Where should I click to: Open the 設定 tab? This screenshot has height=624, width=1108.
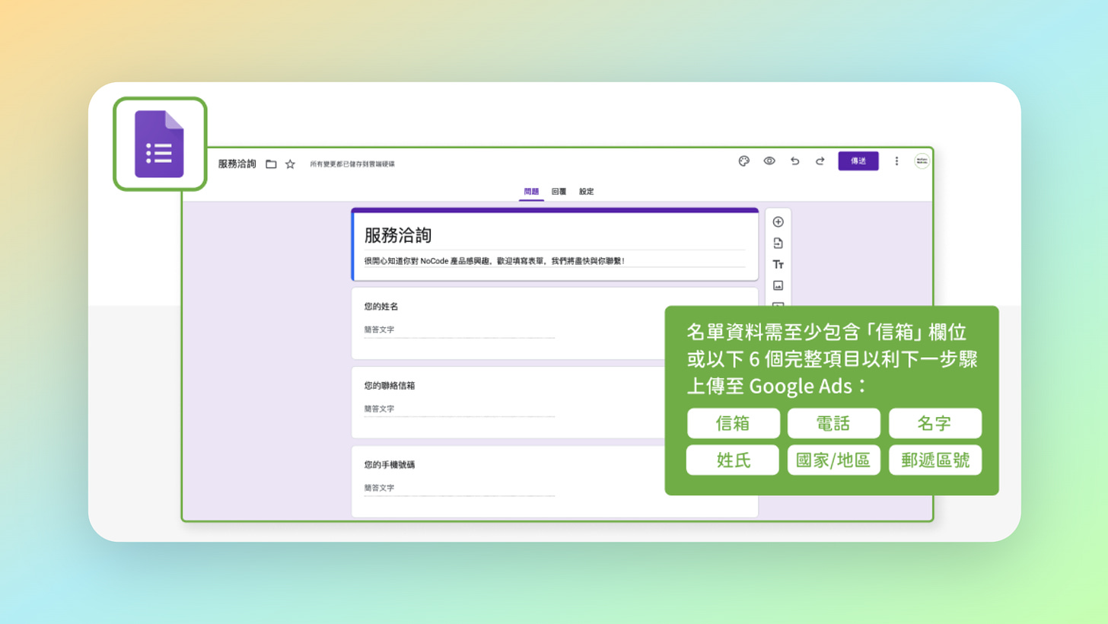click(x=586, y=192)
